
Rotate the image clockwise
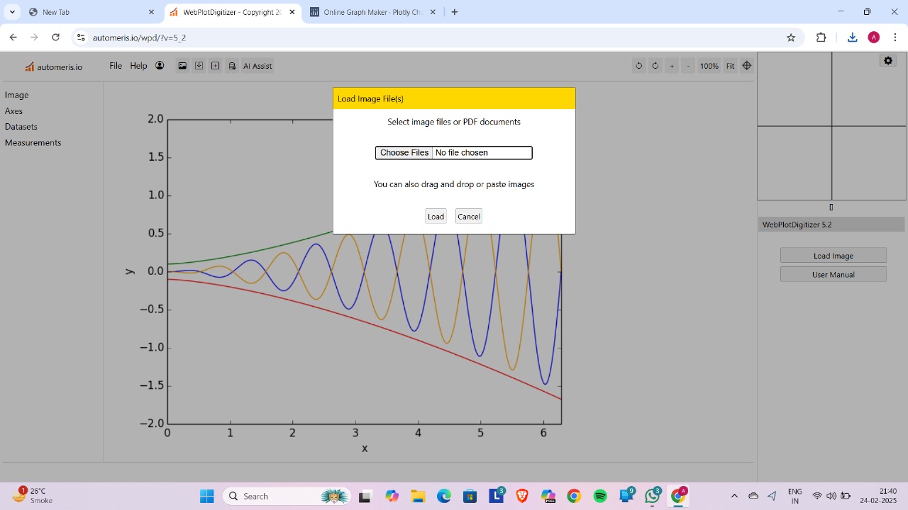coord(655,65)
